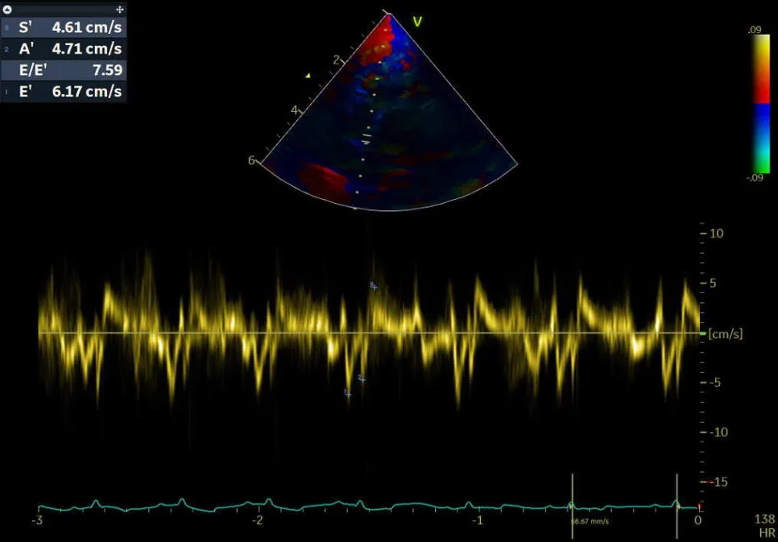
Task: Click the [cm/s] velocity unit label
Action: coord(726,334)
